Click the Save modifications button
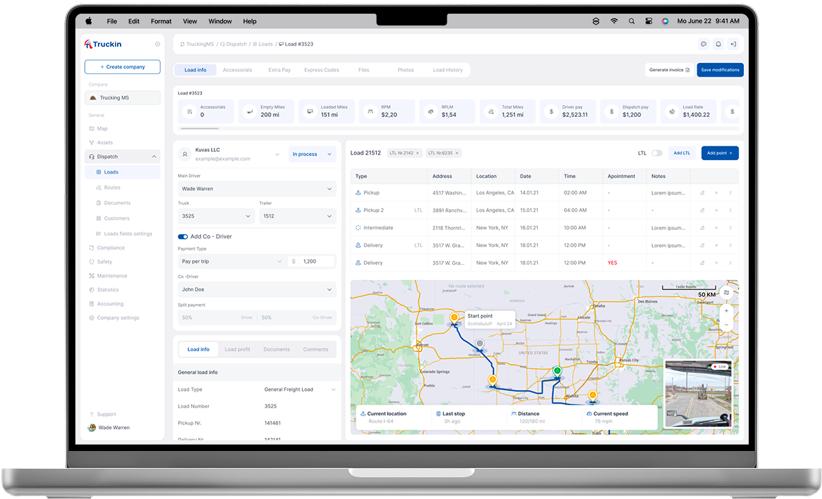The width and height of the screenshot is (822, 499). 720,70
